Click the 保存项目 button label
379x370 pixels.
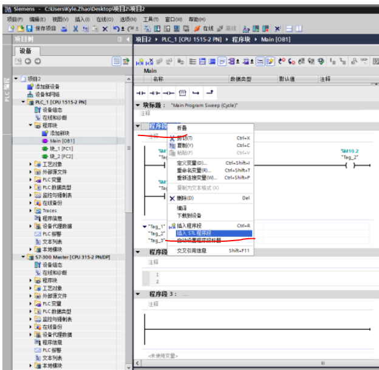[46, 29]
